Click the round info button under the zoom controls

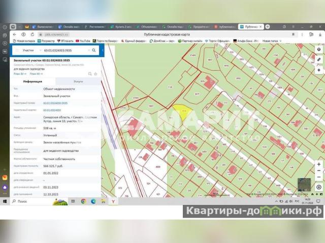coord(319,187)
